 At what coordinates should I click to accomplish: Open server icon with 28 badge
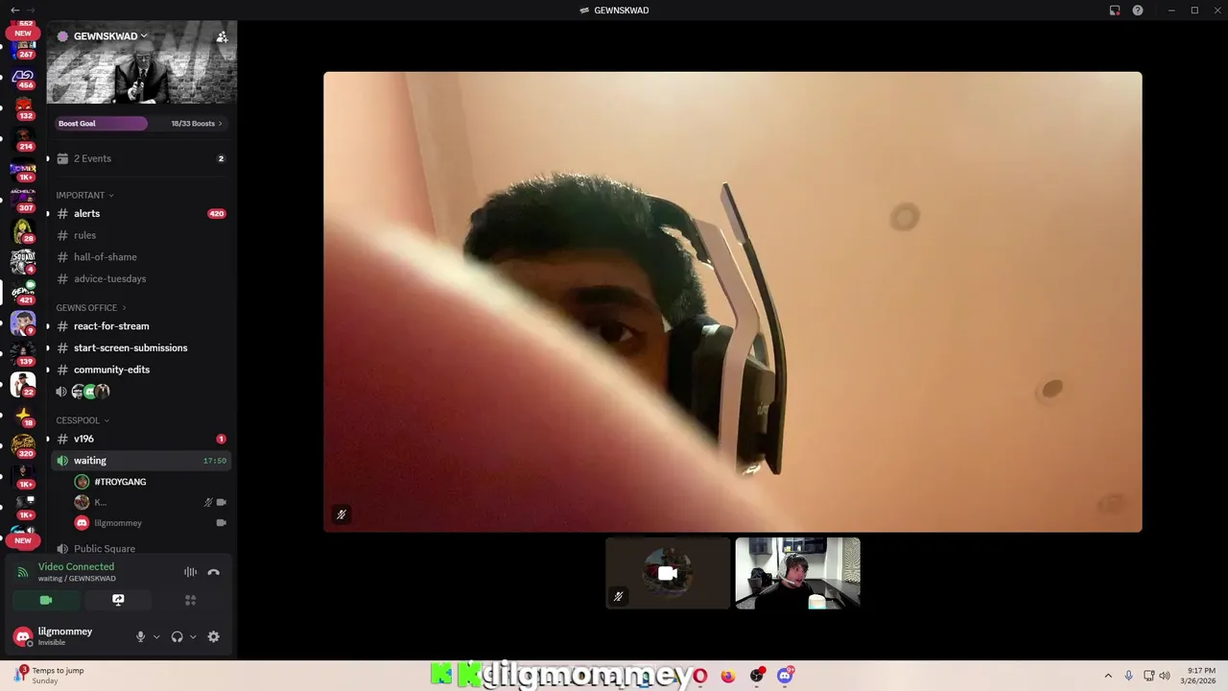tap(23, 231)
